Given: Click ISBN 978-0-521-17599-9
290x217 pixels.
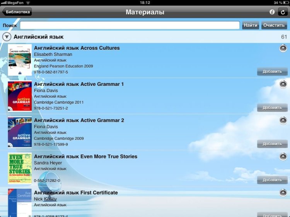Looking at the screenshot, I should (x=51, y=144).
